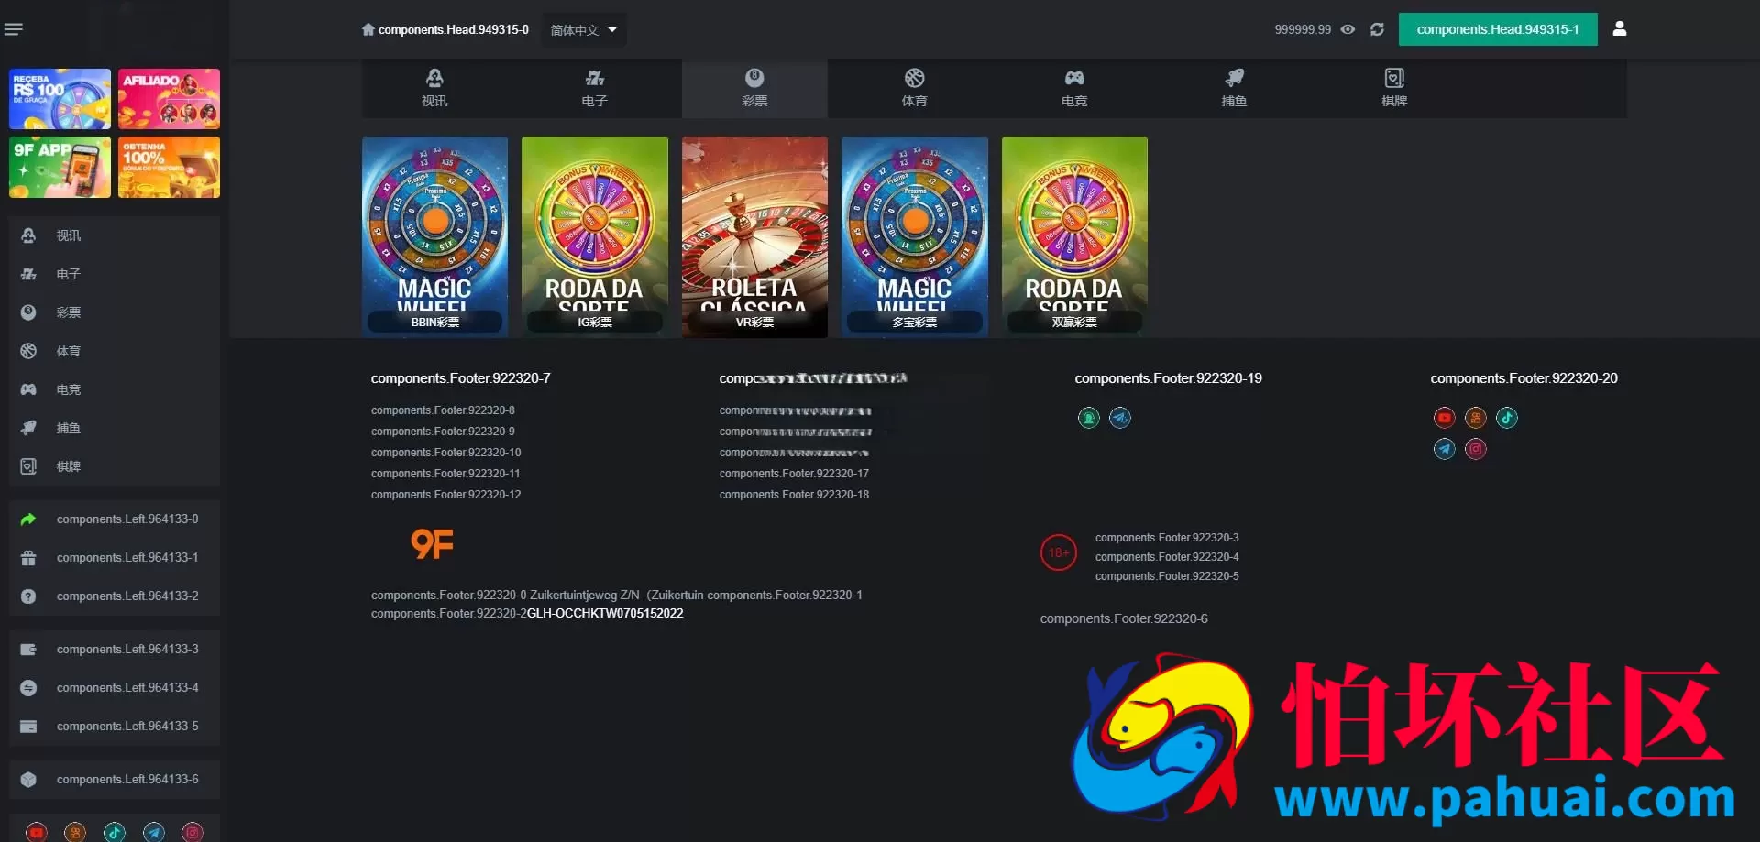Screen dimensions: 1760x842
Task: Click the YouTube icon under Footer.922320-20
Action: (x=1444, y=418)
